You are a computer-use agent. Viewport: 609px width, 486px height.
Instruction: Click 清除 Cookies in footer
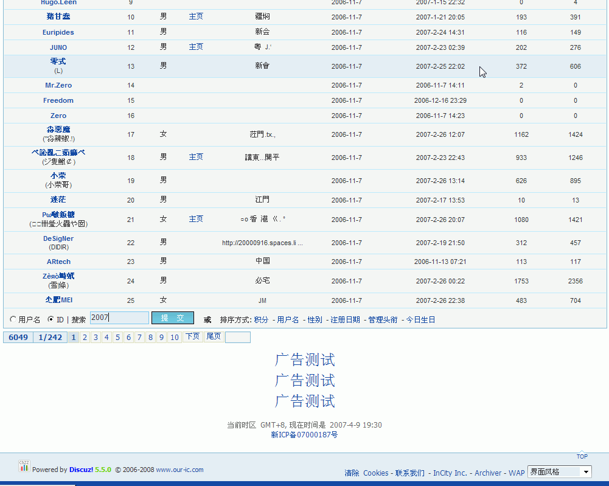366,473
